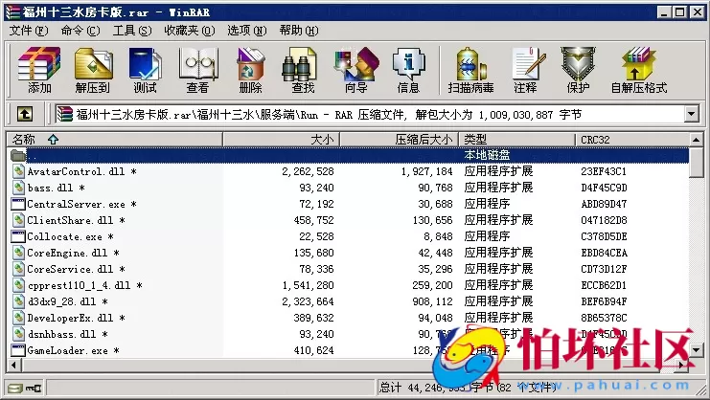The height and width of the screenshot is (400, 710).
Task: Click the horizontal scrollbar left arrow
Action: 13,365
